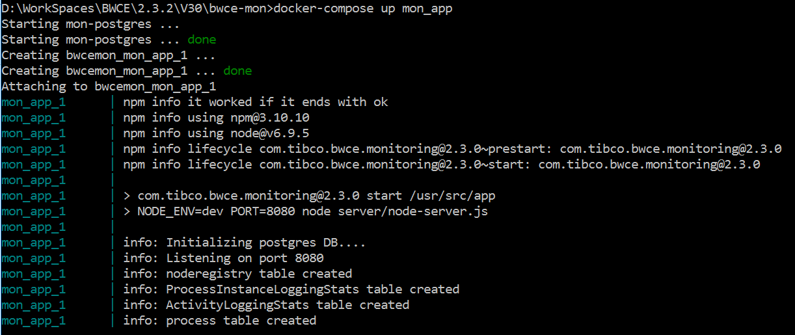The image size is (795, 335).
Task: Click the 'Attaching to bwcemon_mon_app_1' line
Action: coord(109,87)
